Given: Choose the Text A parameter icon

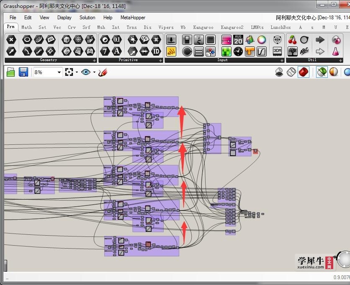Looking at the screenshot, I should (116, 51).
